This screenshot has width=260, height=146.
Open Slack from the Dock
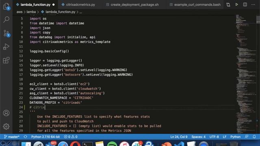137,144
